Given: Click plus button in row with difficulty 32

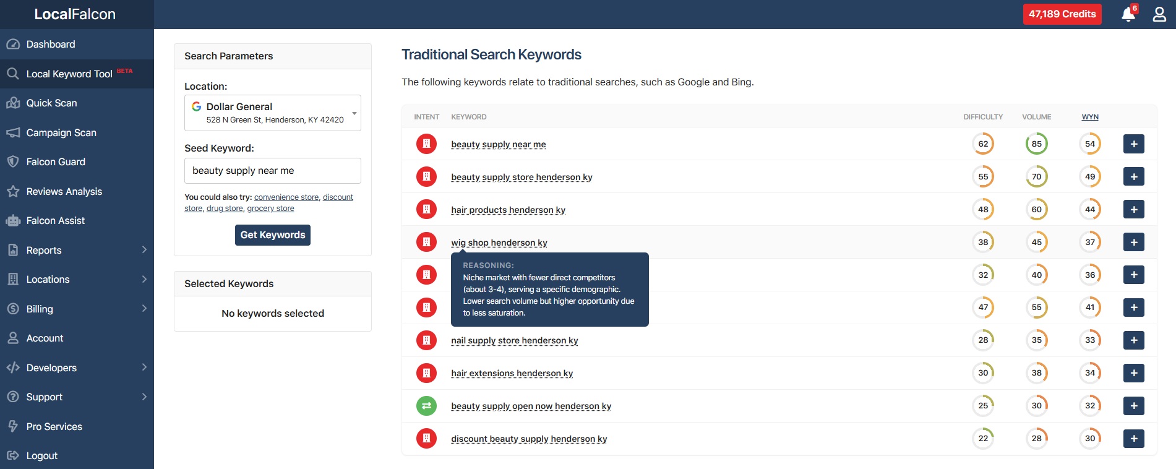Looking at the screenshot, I should click(x=1133, y=275).
